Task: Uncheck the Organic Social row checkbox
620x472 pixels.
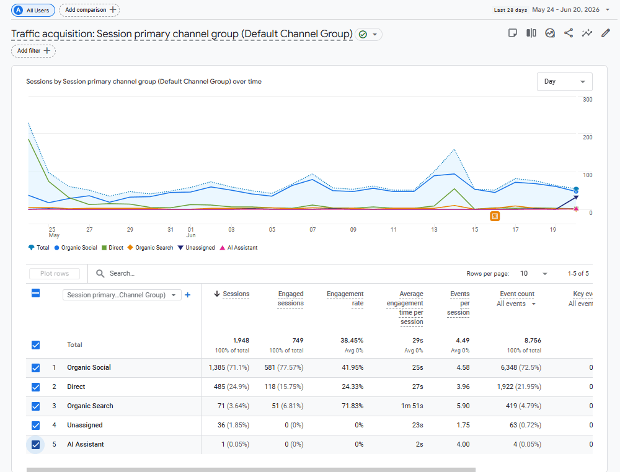Action: tap(35, 368)
